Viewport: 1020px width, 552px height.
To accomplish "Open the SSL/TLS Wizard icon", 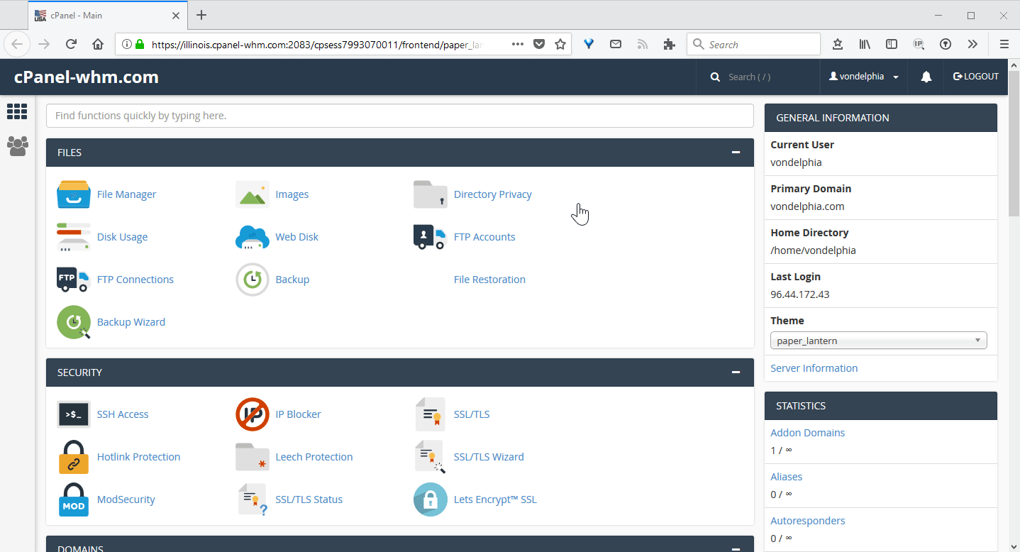I will (x=431, y=457).
